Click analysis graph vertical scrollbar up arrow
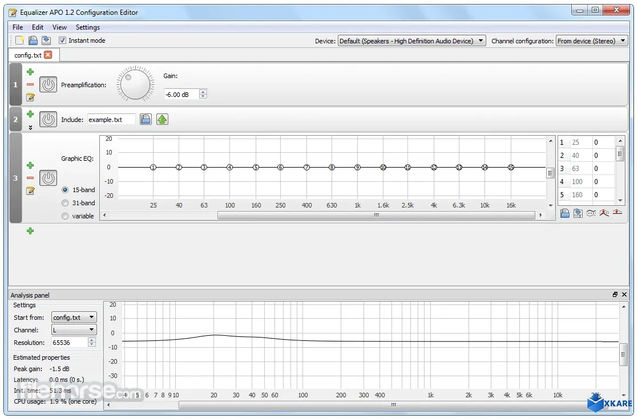This screenshot has width=638, height=419. [x=624, y=307]
